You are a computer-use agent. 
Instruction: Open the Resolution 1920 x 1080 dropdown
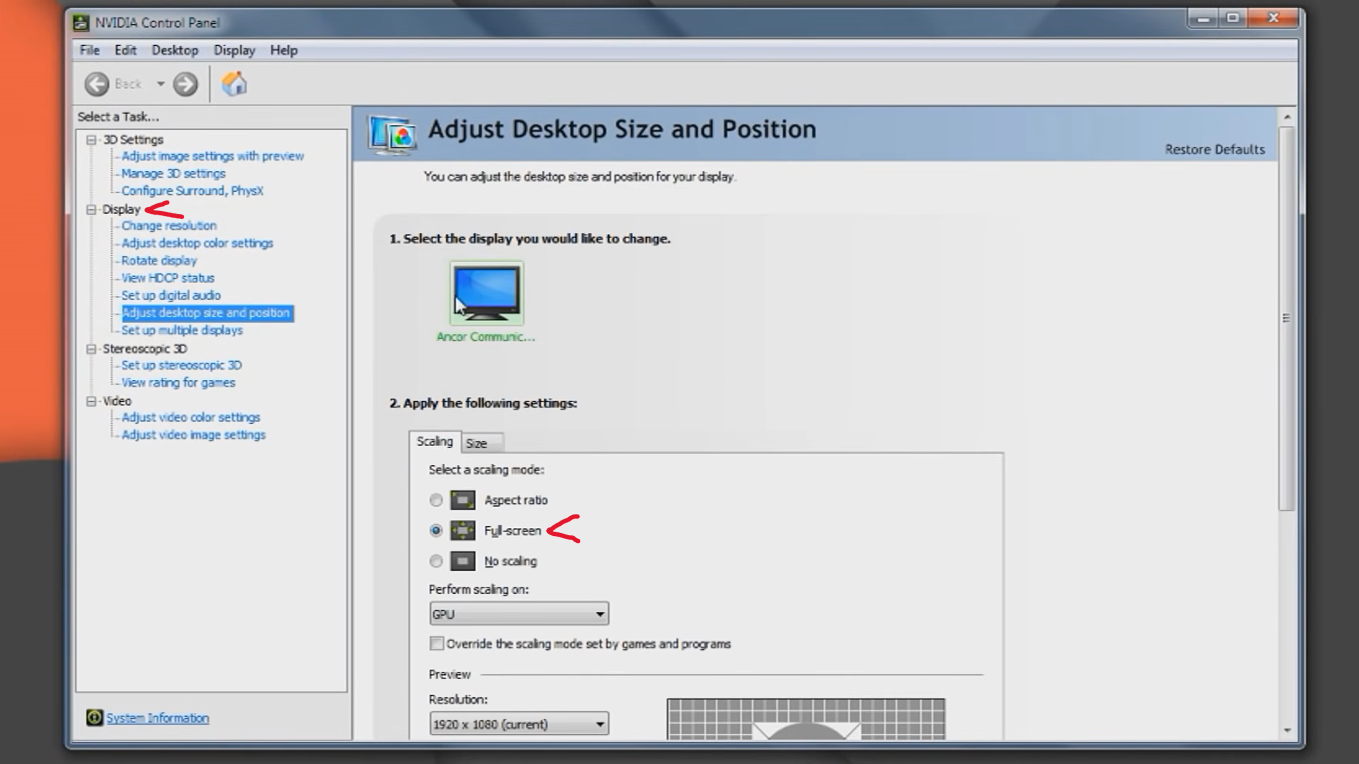pyautogui.click(x=519, y=724)
